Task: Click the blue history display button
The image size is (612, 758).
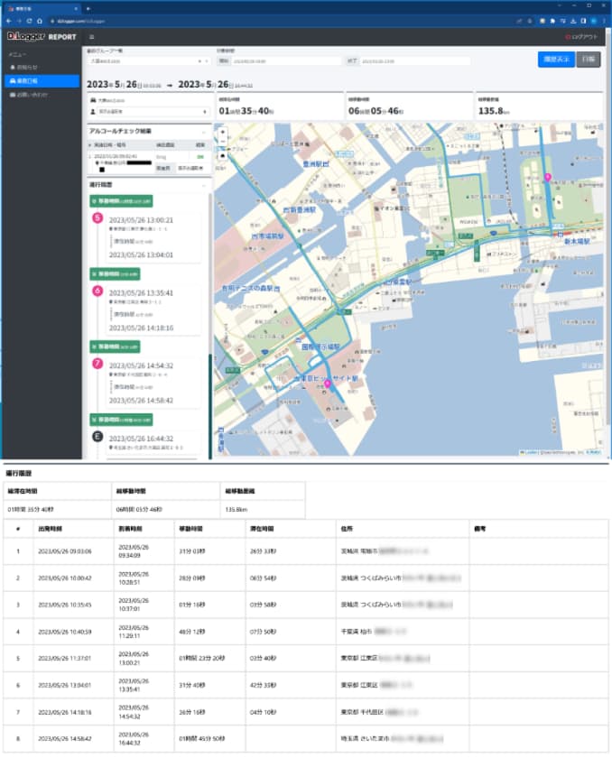Action: pos(553,60)
